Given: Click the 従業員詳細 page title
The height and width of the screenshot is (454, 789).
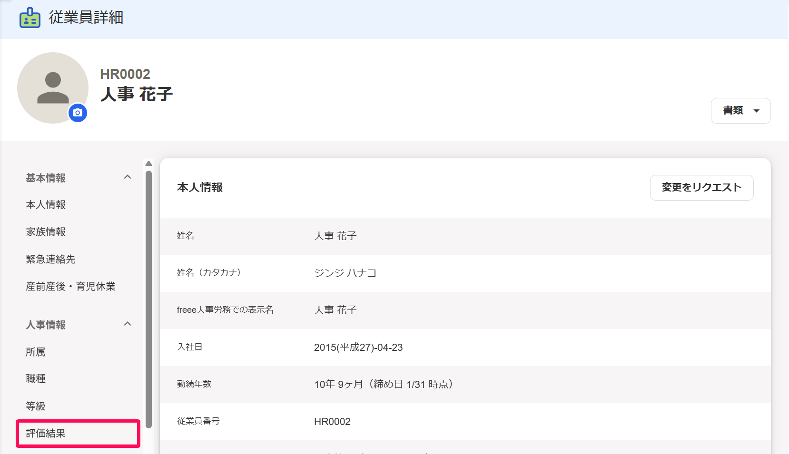Looking at the screenshot, I should (x=86, y=18).
